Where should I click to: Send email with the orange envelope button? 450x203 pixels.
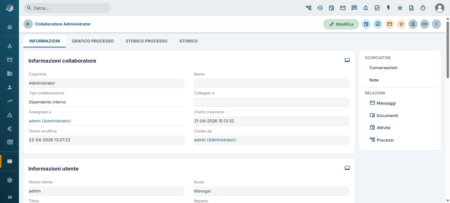[390, 24]
